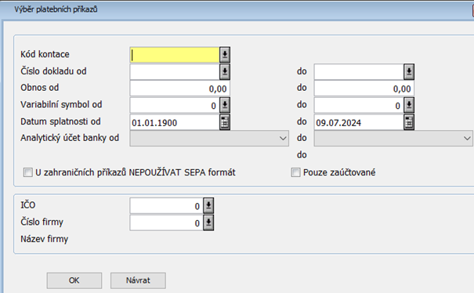This screenshot has height=293, width=474.
Task: Focus the yellow Kód kontace input
Action: click(175, 55)
